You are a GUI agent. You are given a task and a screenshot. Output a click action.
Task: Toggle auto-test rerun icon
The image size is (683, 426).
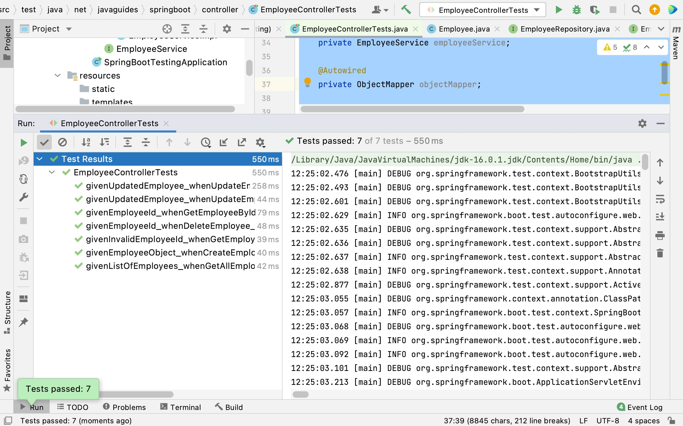coord(24,179)
